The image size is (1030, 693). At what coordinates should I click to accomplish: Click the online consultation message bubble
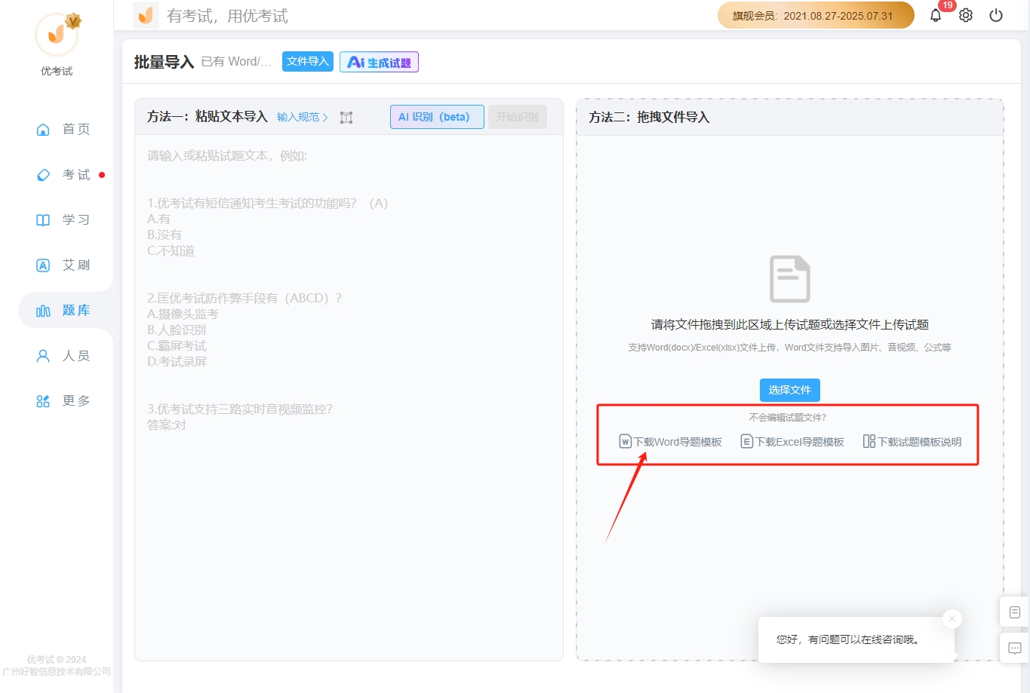(856, 639)
